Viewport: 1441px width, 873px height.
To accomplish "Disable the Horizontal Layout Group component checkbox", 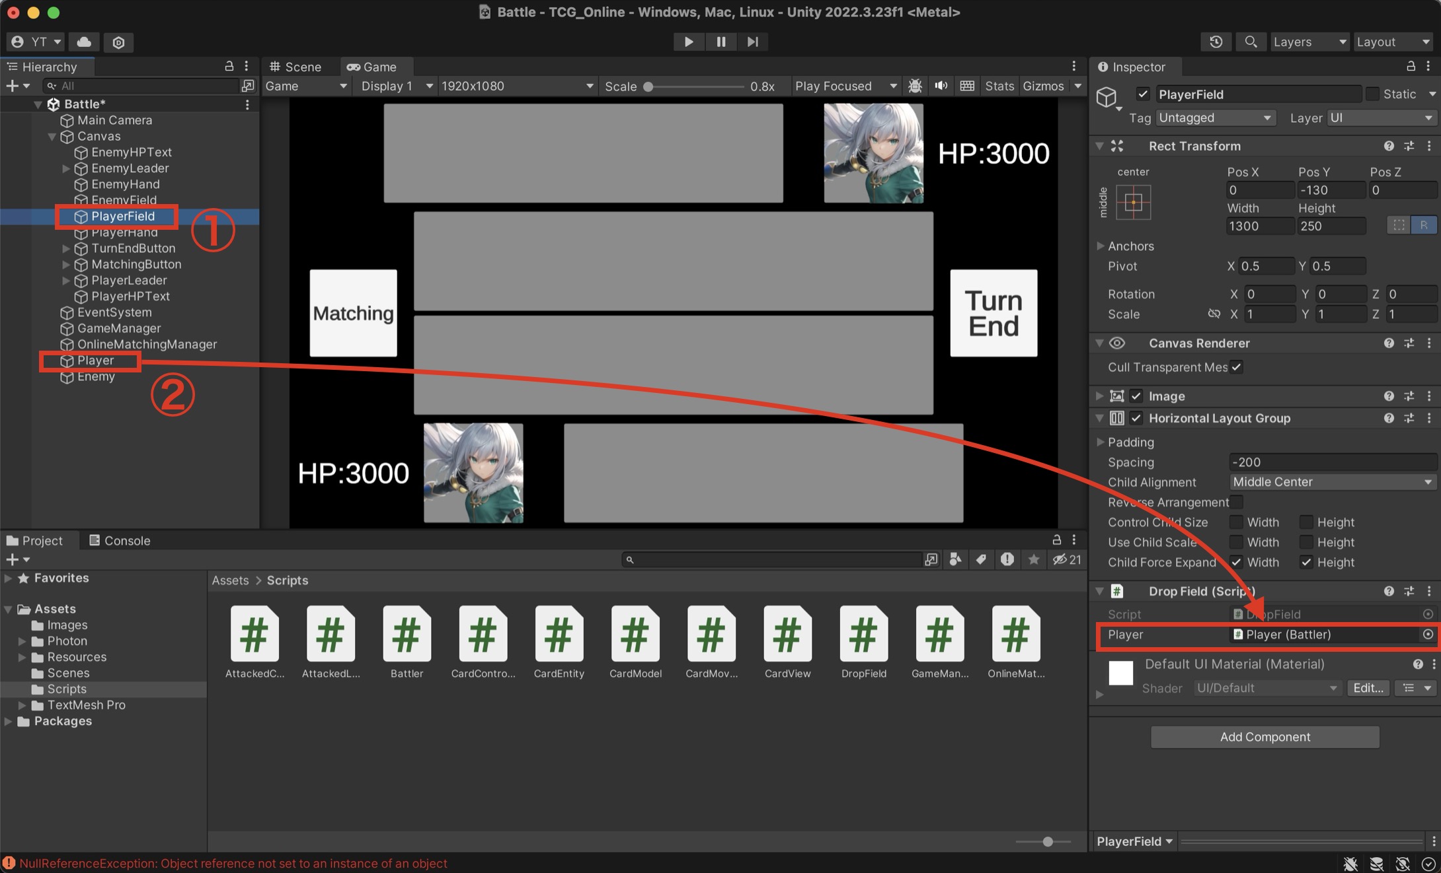I will 1136,418.
